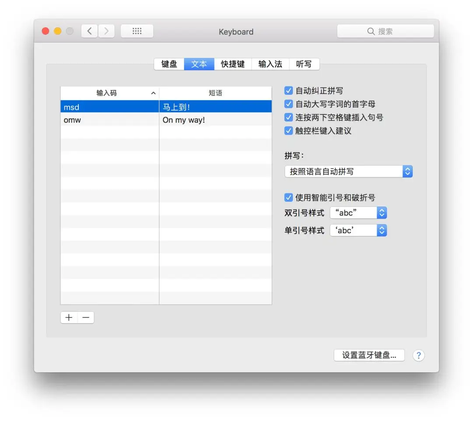Expand the 单引号样式 dropdown
Viewport: 473px width, 421px height.
(x=358, y=230)
